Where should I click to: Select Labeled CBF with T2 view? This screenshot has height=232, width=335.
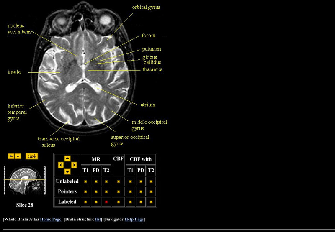pyautogui.click(x=151, y=201)
